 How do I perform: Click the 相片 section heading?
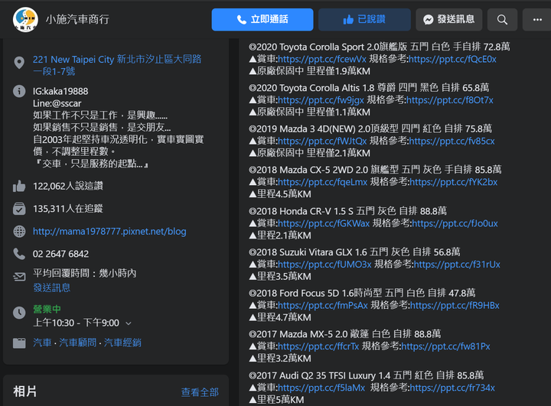25,391
